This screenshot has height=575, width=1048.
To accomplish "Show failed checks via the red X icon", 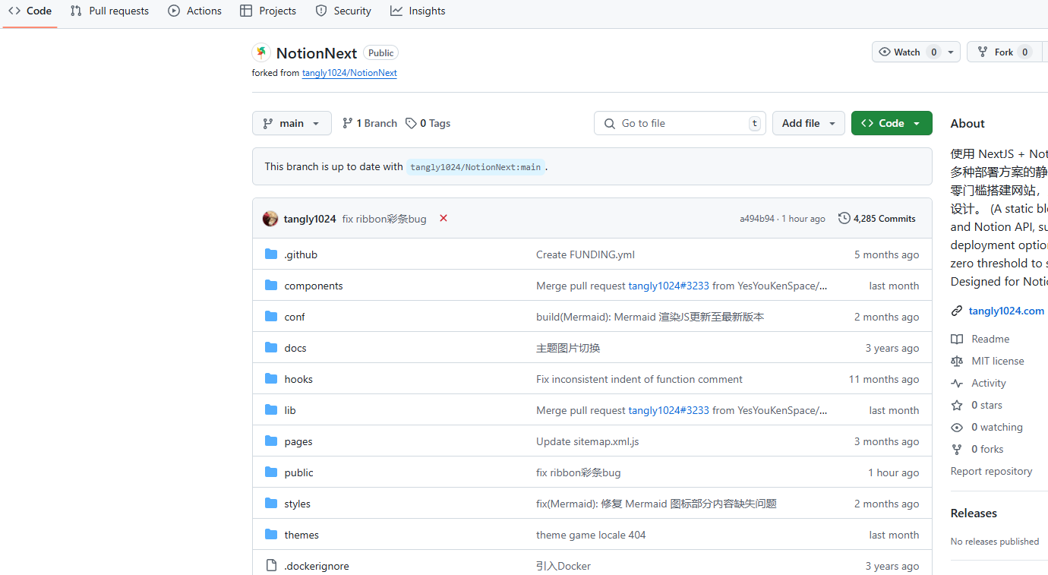I will pyautogui.click(x=444, y=218).
